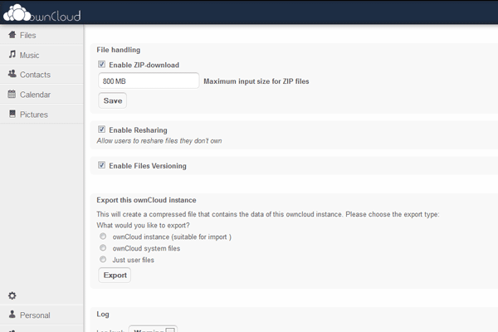Viewport: 498px width, 332px height.
Task: Open Music via the note icon
Action: coord(12,55)
